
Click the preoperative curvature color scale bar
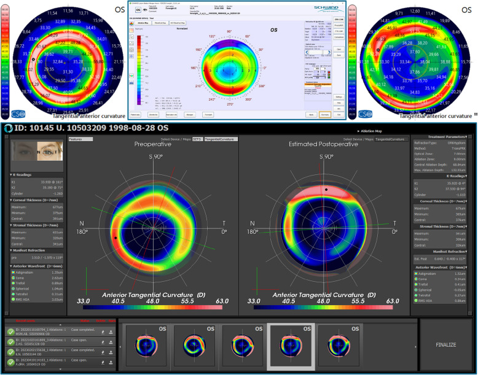coord(152,293)
